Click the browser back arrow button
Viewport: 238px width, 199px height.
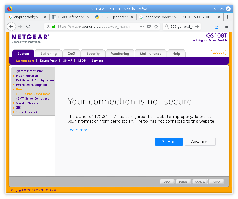pos(11,26)
